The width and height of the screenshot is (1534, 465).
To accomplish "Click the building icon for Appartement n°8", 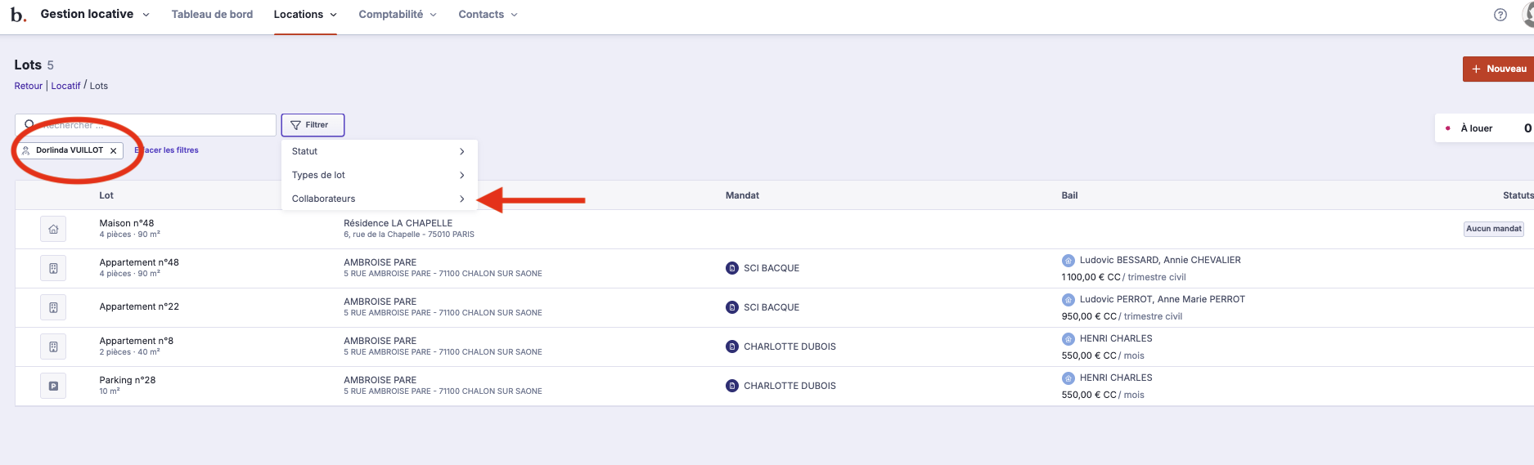I will point(53,347).
